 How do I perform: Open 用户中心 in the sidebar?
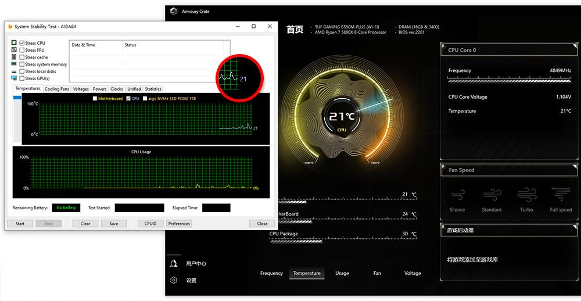tap(196, 264)
